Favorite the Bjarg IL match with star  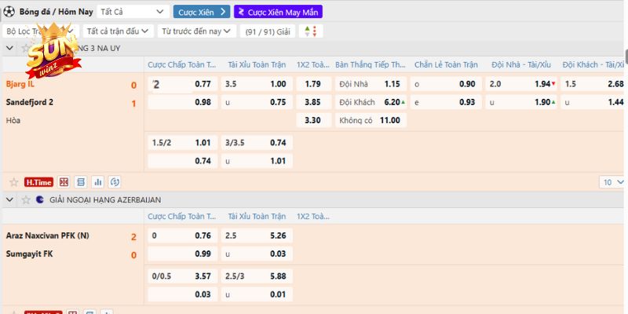[x=13, y=182]
